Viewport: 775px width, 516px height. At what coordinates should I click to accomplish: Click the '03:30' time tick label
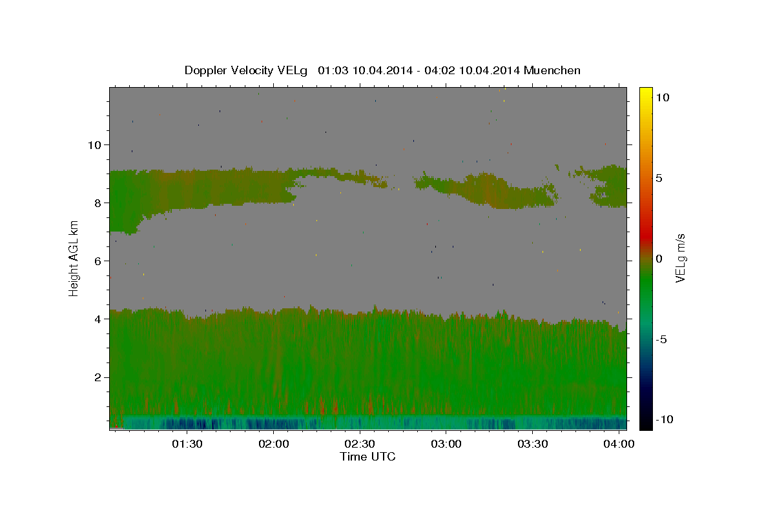tap(532, 445)
